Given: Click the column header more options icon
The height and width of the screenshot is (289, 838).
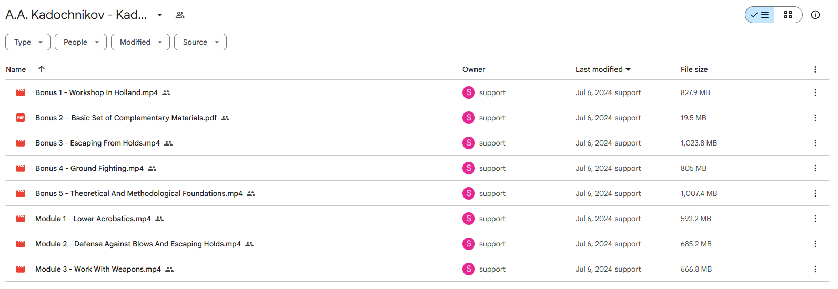Looking at the screenshot, I should (815, 69).
